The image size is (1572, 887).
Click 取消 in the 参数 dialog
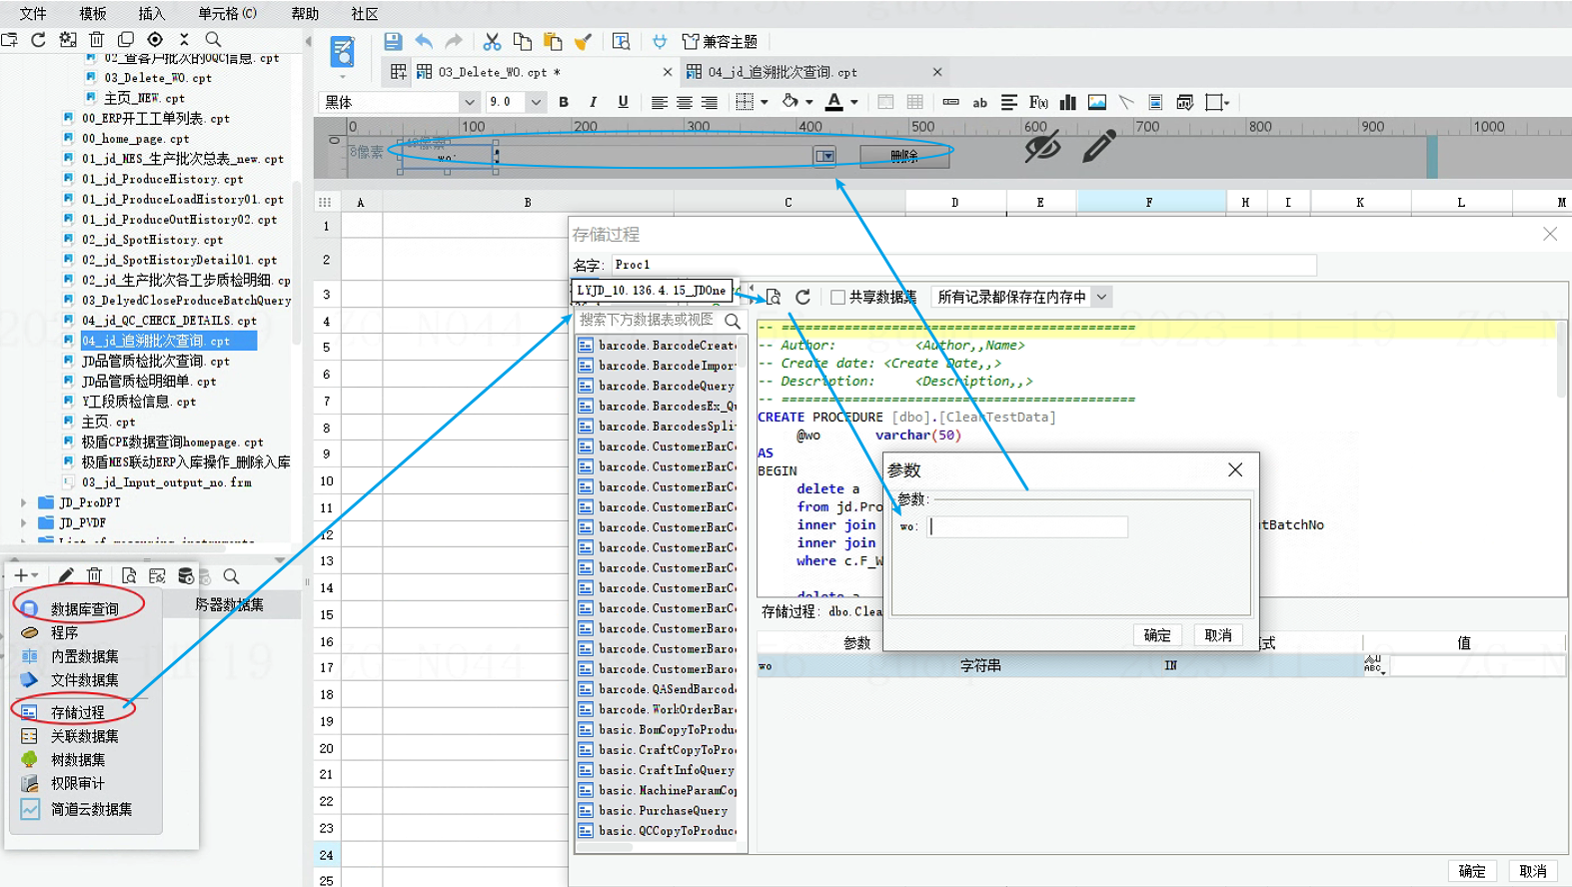(x=1218, y=635)
